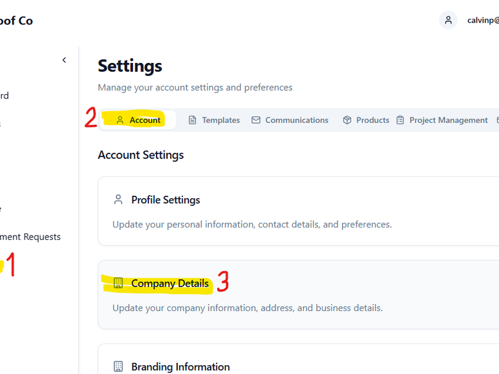Click the cube icon next to Products
The height and width of the screenshot is (374, 499).
[346, 120]
